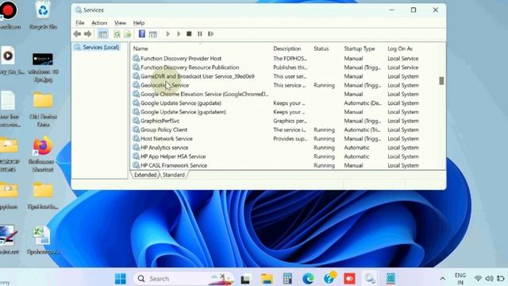Open the View menu

[x=120, y=23]
